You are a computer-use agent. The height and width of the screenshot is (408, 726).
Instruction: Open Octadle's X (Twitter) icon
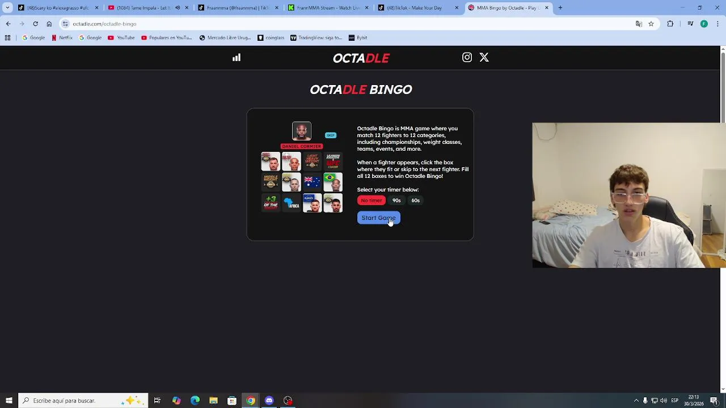click(484, 57)
